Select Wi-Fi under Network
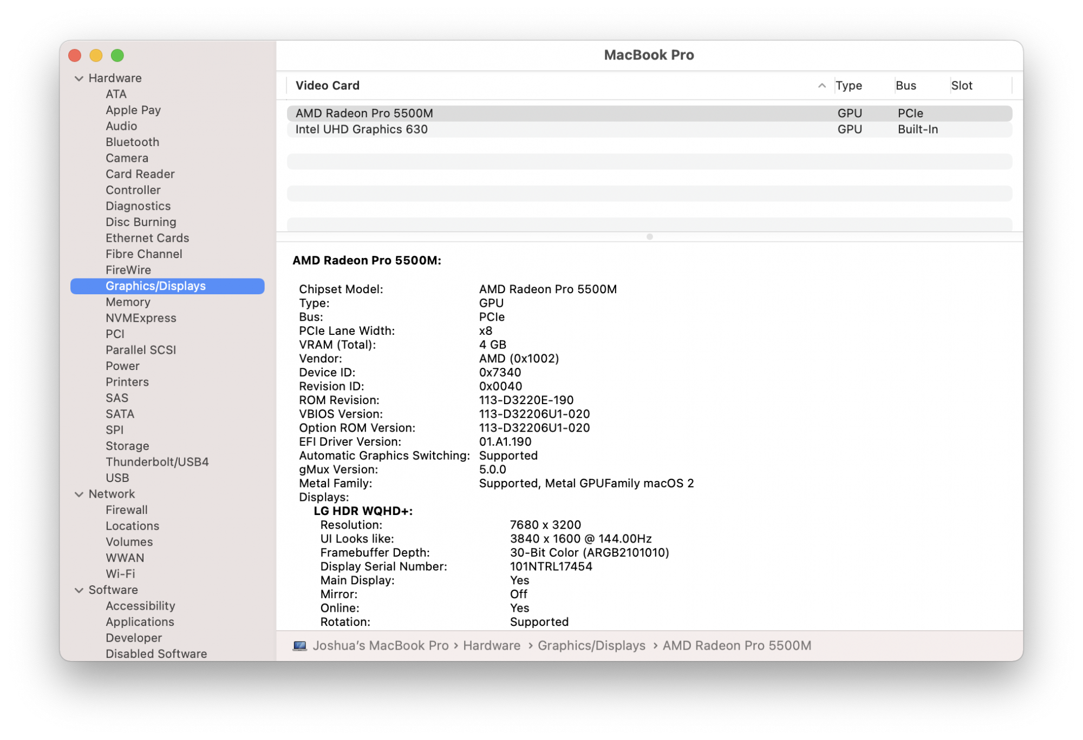 120,574
